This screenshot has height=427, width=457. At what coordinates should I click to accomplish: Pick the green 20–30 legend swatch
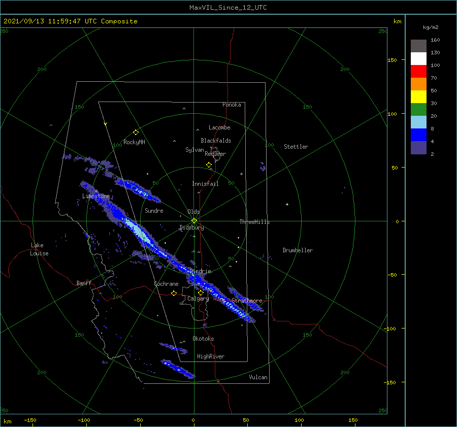418,110
